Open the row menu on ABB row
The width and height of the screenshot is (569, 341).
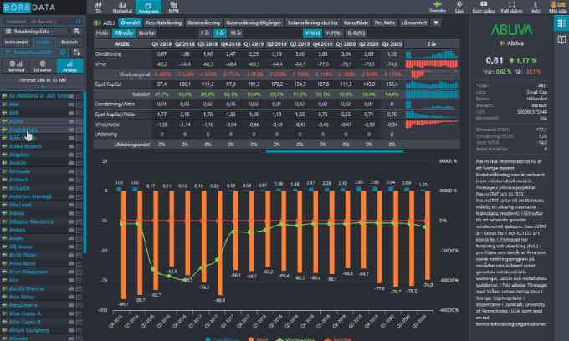click(x=79, y=113)
